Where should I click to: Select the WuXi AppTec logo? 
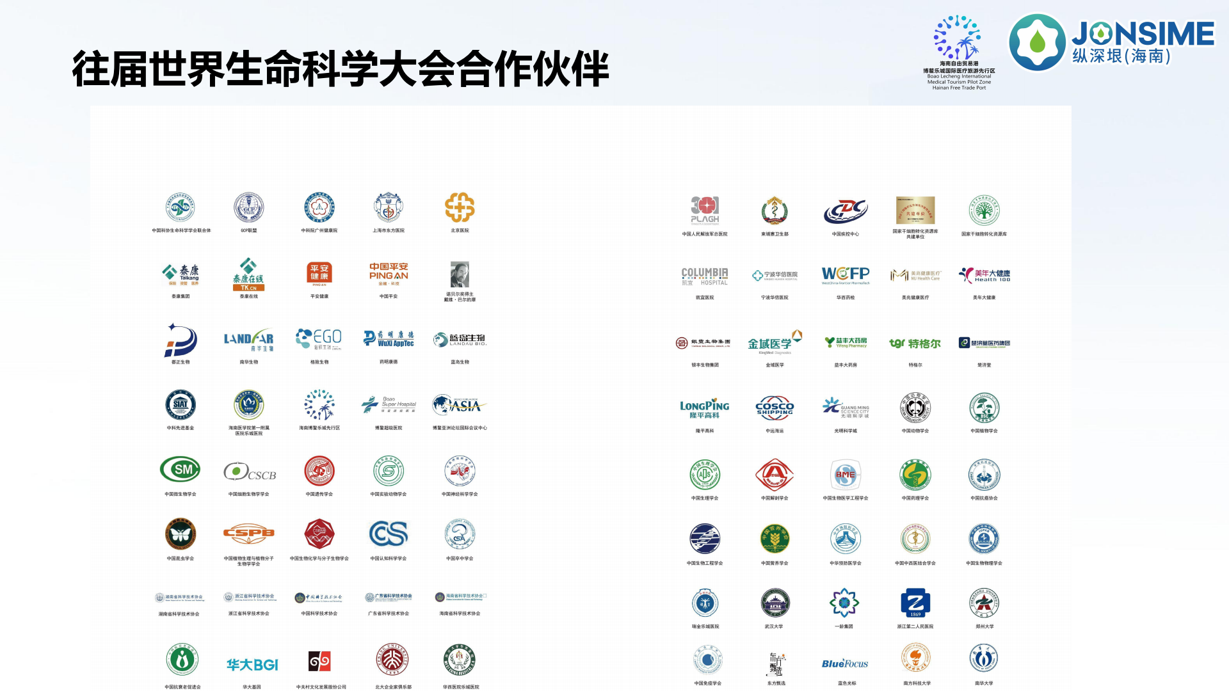[389, 339]
